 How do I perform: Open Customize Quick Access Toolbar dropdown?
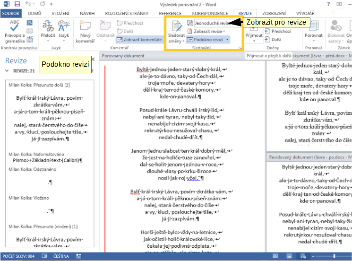click(52, 4)
